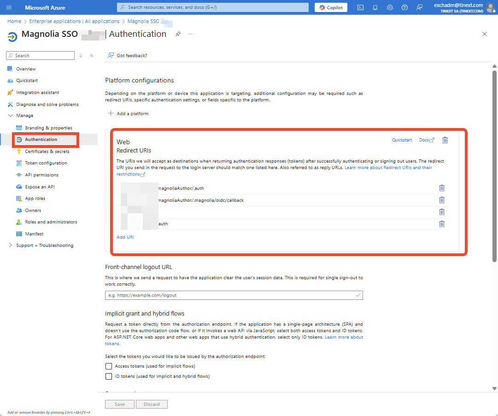Close the Authentication blade
Image resolution: width=498 pixels, height=416 pixels.
(x=484, y=34)
